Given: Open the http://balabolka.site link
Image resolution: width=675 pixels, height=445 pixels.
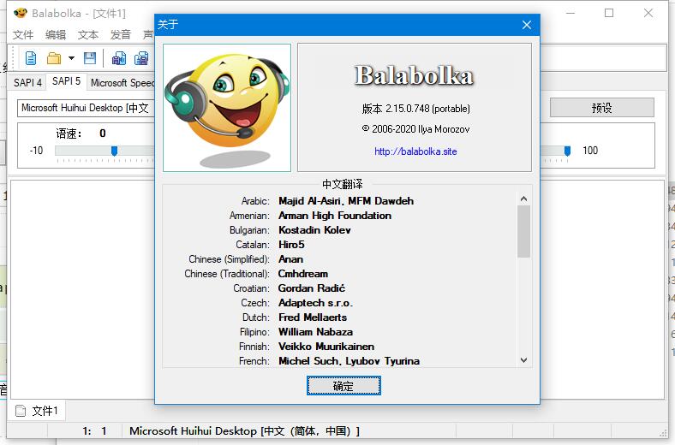Looking at the screenshot, I should [x=415, y=151].
